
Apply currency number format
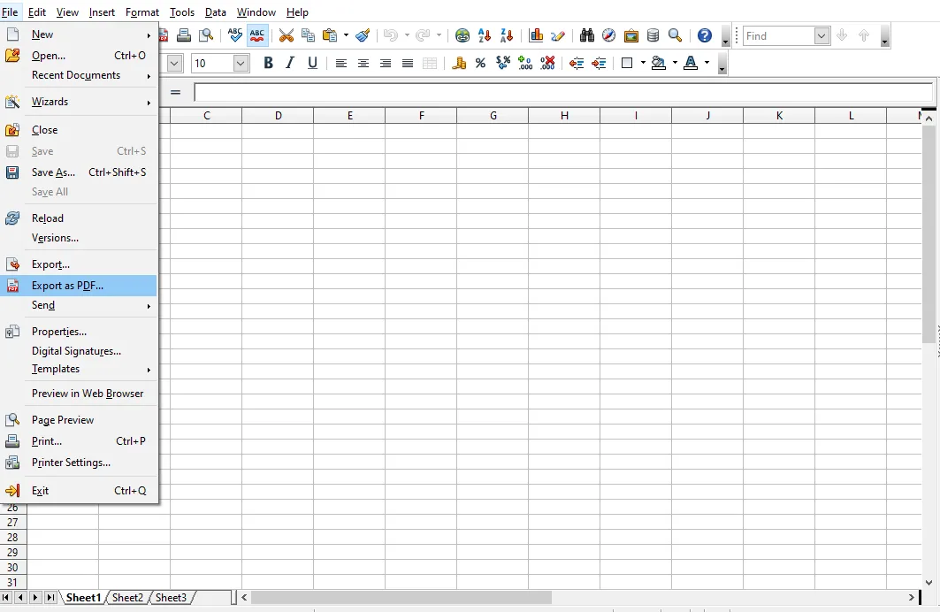[461, 63]
